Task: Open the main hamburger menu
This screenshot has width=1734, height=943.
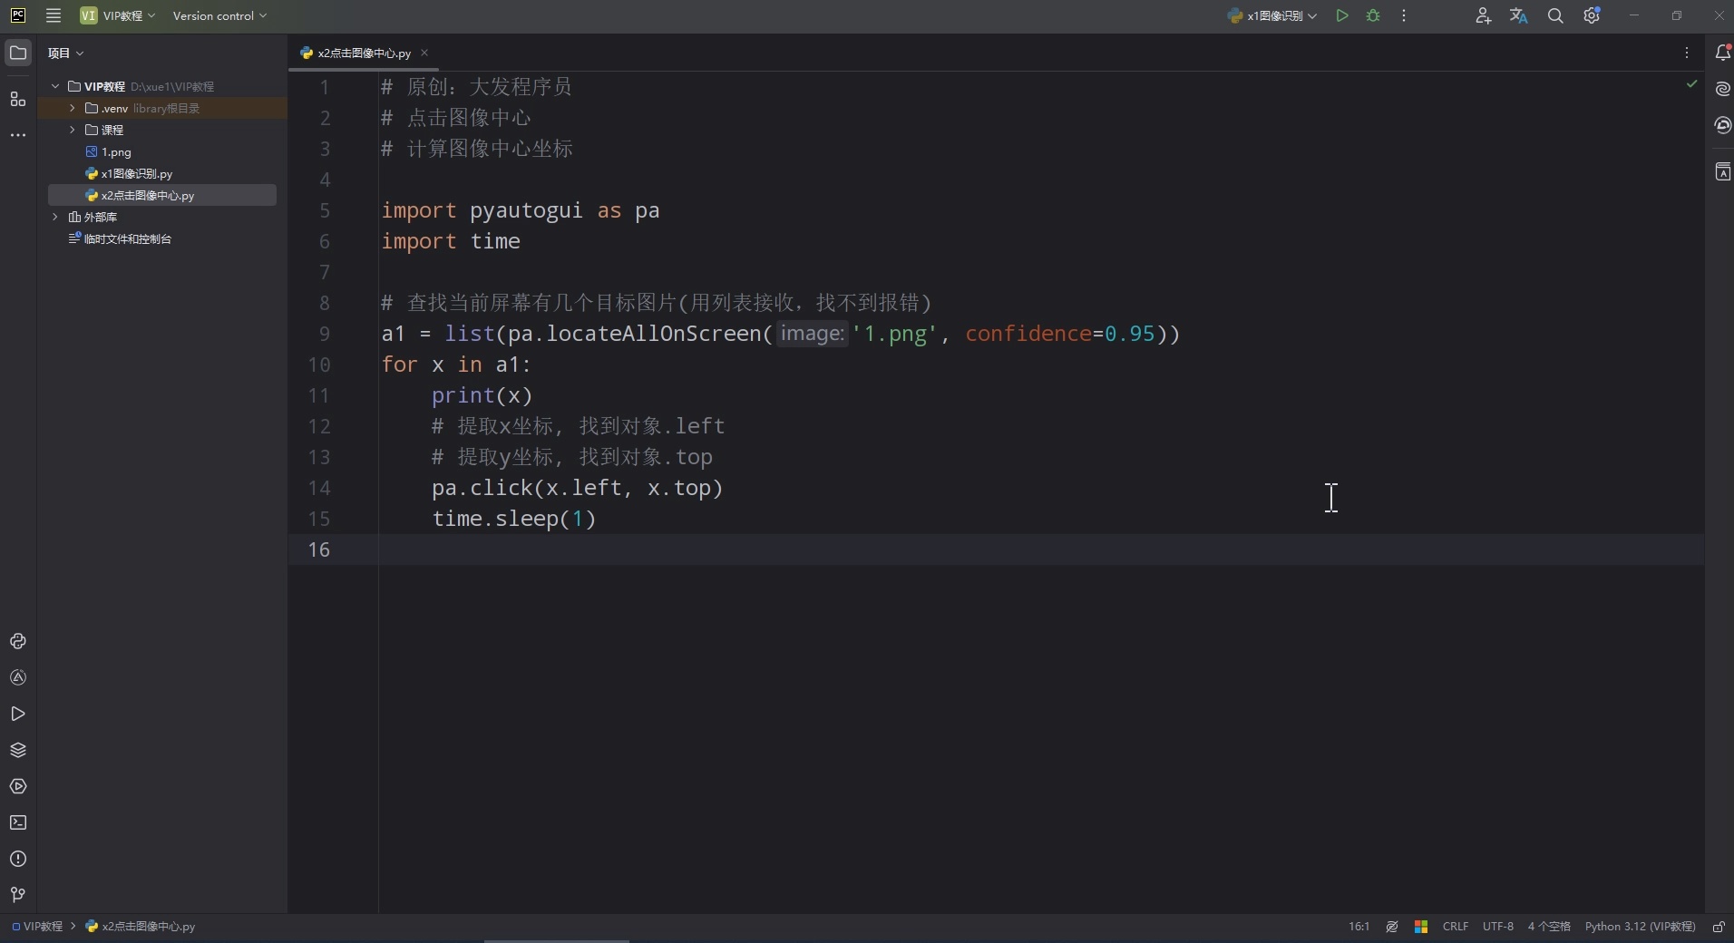Action: 54,16
